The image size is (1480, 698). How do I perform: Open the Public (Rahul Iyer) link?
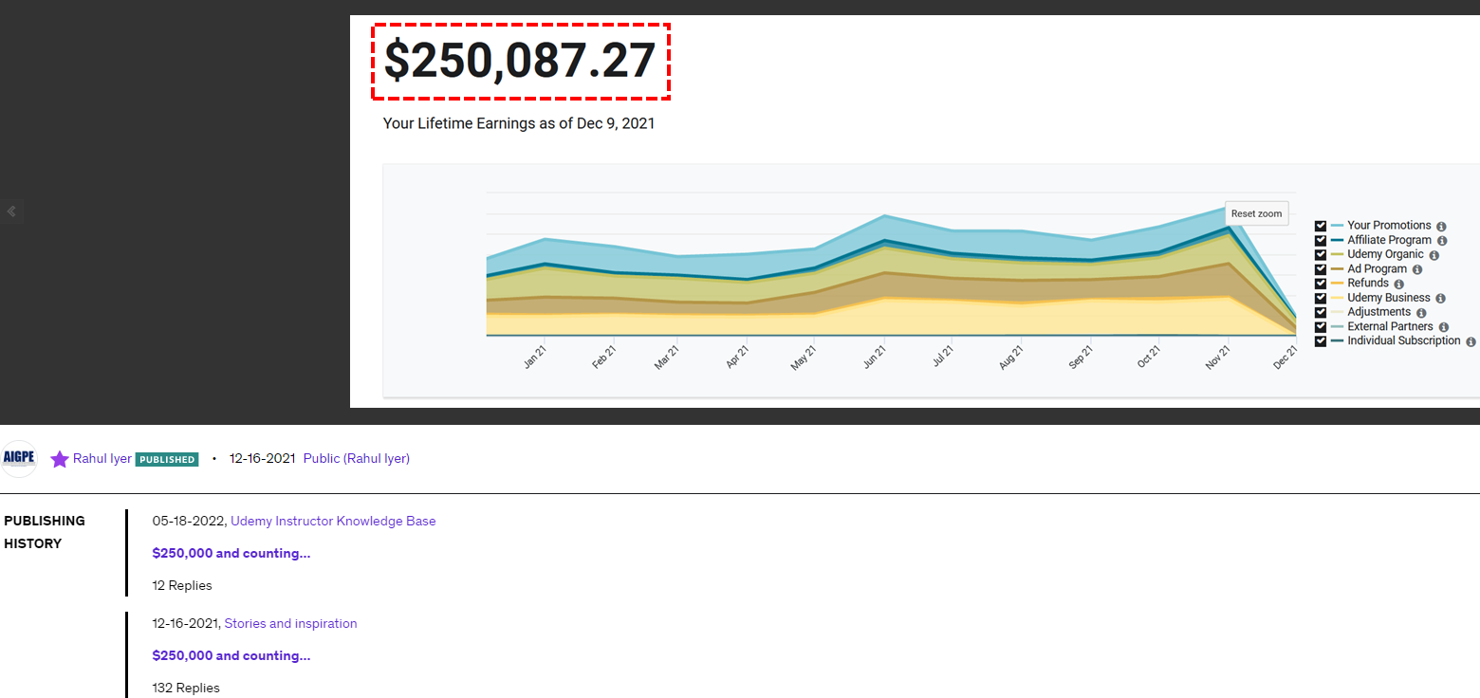(356, 459)
